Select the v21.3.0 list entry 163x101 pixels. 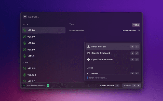tap(43, 43)
